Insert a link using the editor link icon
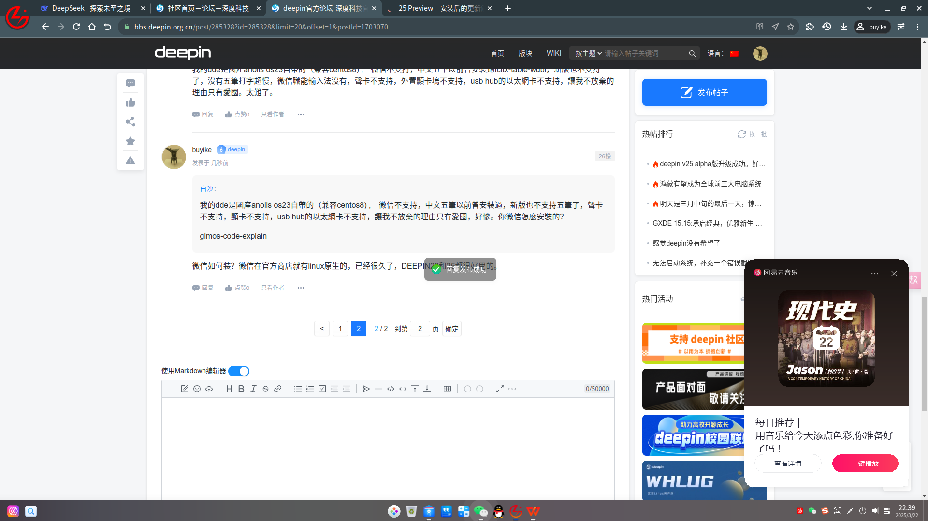 277,389
